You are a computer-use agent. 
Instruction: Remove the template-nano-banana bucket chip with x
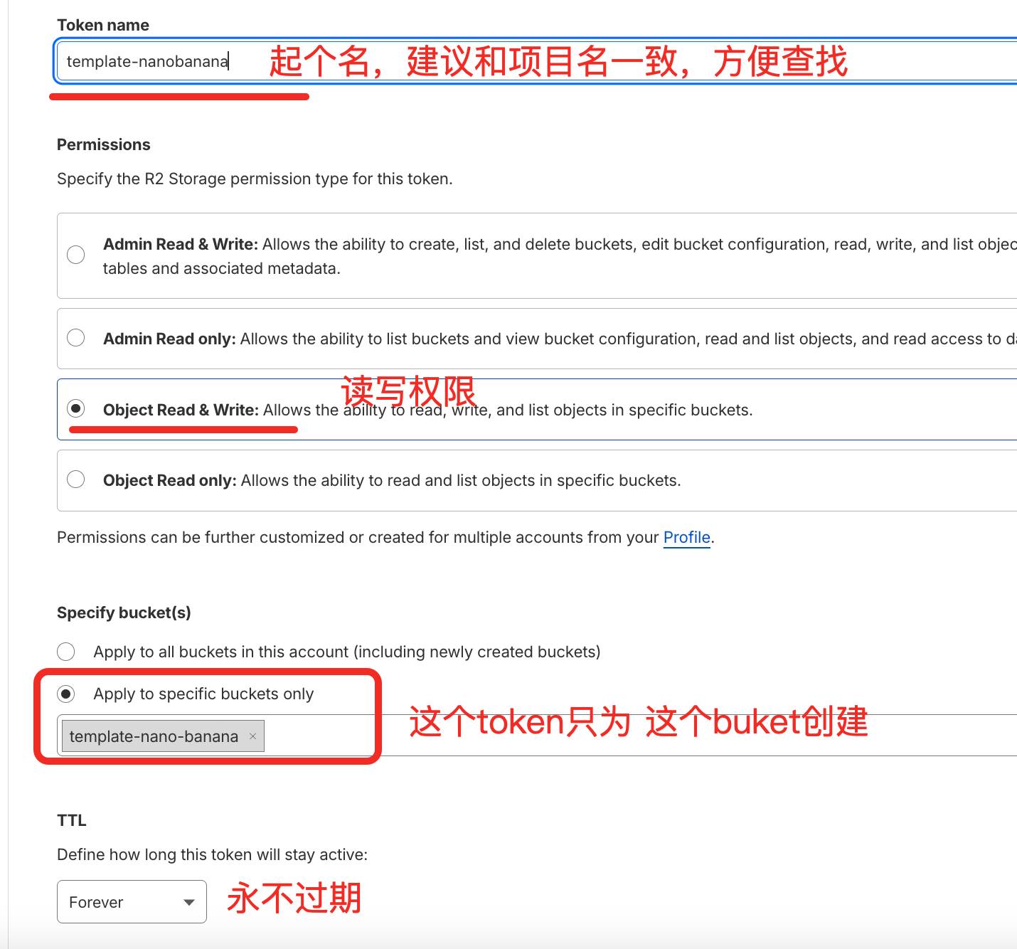point(252,736)
